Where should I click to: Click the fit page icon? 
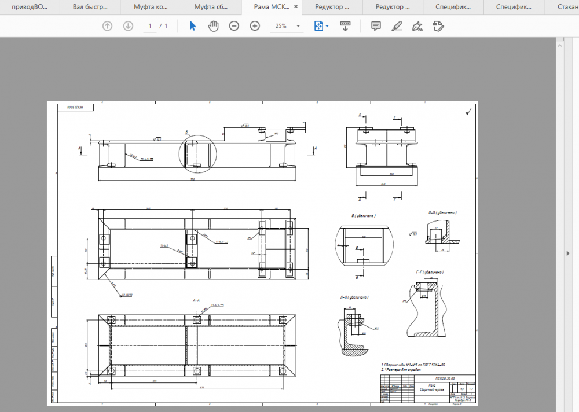tap(318, 26)
